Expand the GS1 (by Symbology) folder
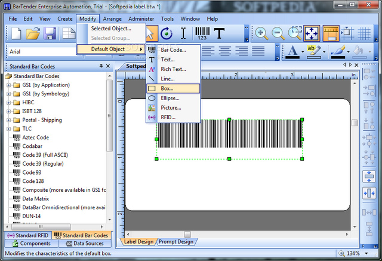 point(8,94)
